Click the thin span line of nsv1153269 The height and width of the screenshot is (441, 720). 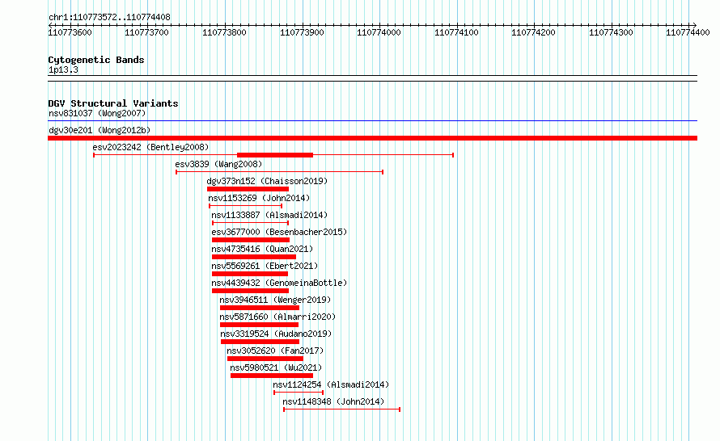246,206
